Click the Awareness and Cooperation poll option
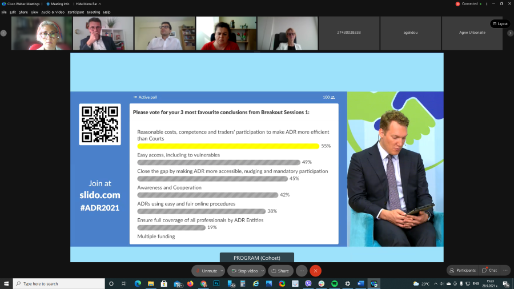 point(169,187)
